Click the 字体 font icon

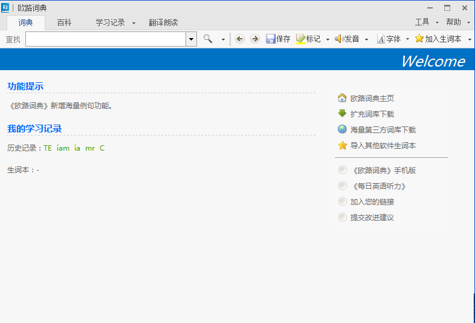pos(381,39)
